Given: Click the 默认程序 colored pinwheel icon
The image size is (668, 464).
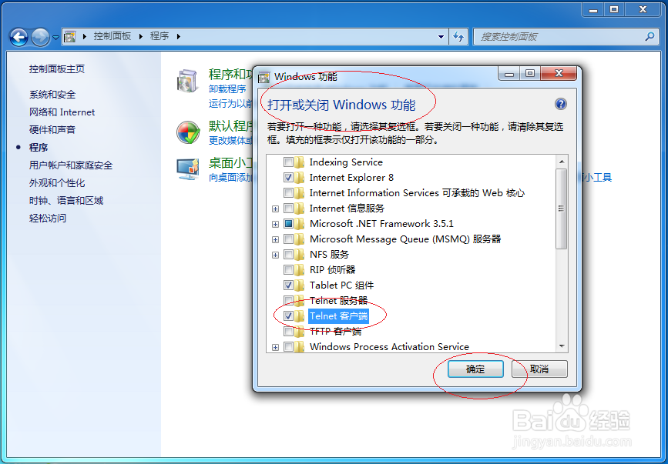Looking at the screenshot, I should (x=187, y=132).
